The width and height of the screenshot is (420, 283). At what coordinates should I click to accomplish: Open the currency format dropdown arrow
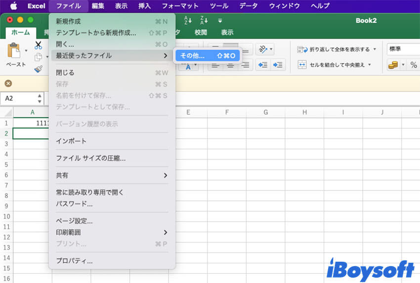pyautogui.click(x=403, y=65)
